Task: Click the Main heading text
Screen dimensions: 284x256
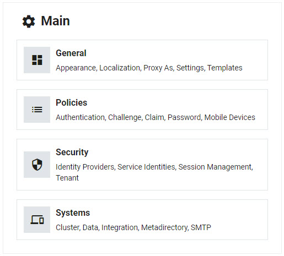Action: (x=55, y=21)
